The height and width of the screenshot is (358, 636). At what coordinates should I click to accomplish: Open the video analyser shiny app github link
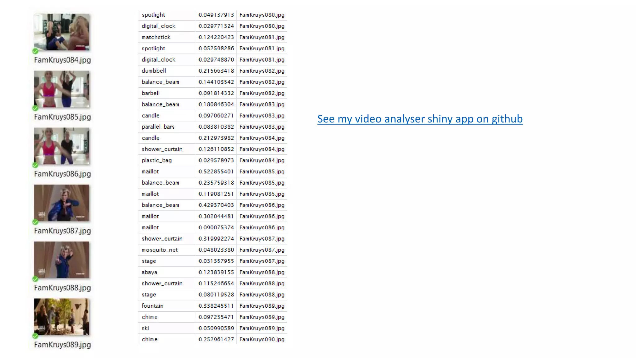[420, 119]
